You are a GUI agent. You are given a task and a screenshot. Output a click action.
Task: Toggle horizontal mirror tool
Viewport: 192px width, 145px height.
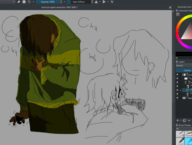(96, 2)
